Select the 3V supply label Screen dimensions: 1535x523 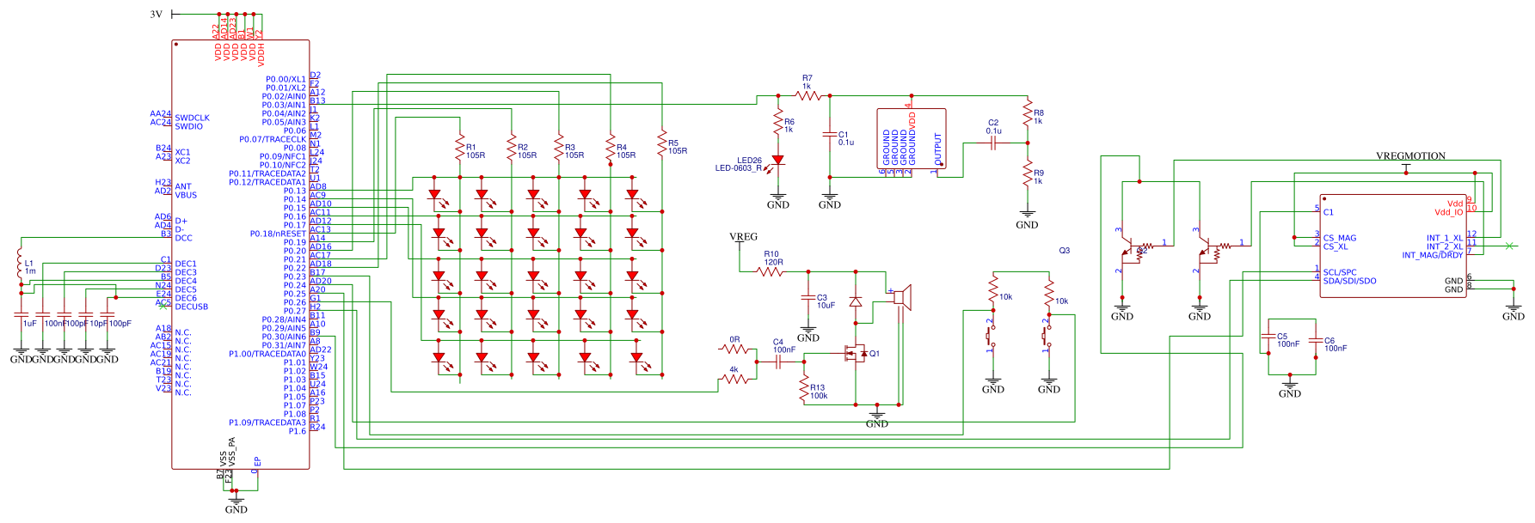(157, 14)
